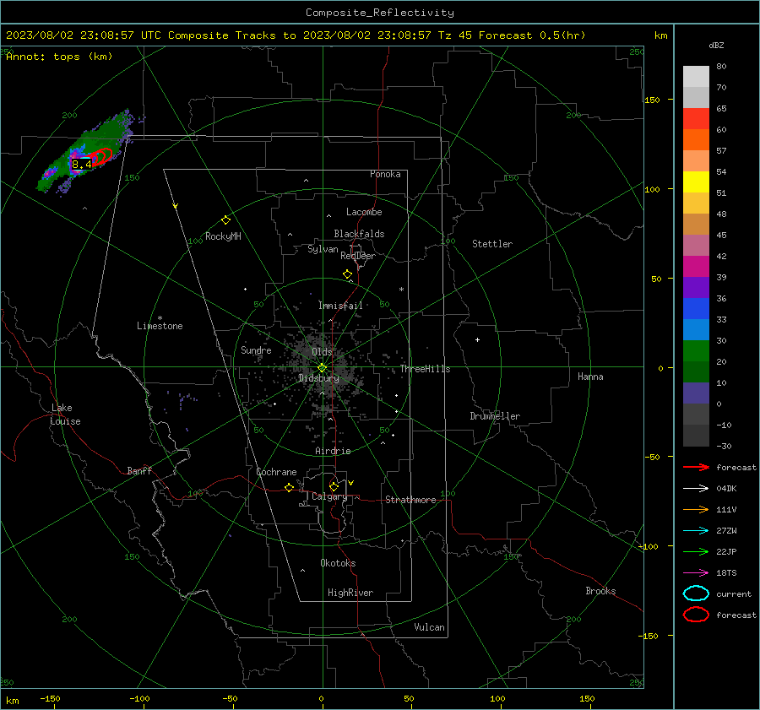Click the Drumheller town label
The width and height of the screenshot is (760, 710).
[495, 416]
